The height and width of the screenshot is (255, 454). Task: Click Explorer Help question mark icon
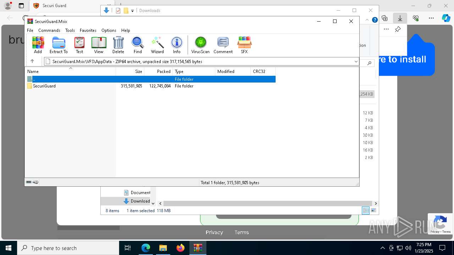click(375, 20)
